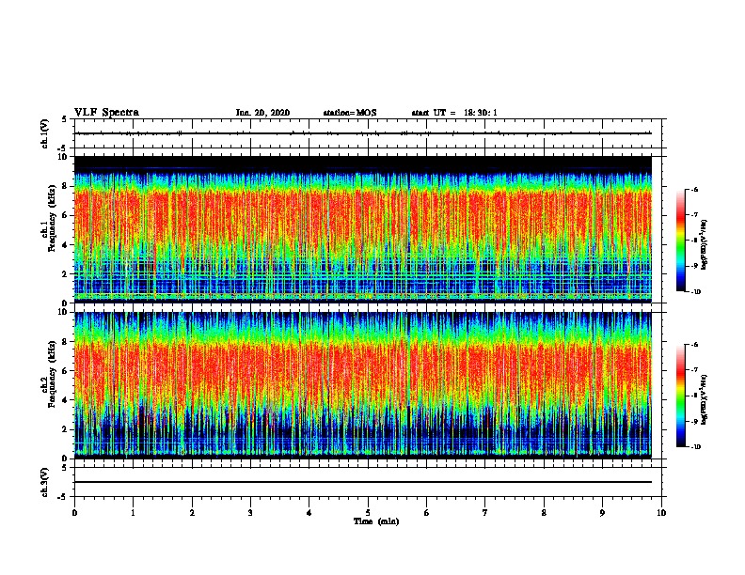Click the "-10" label on ch.1 colorbar
The height and width of the screenshot is (575, 745).
695,292
